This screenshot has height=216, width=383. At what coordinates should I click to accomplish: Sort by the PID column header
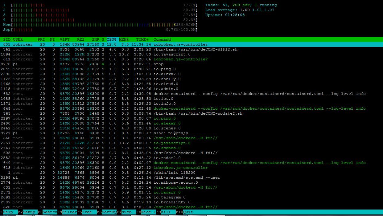click(x=7, y=39)
